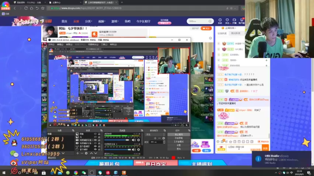Click 停止推流 in OBS controls

179,135
